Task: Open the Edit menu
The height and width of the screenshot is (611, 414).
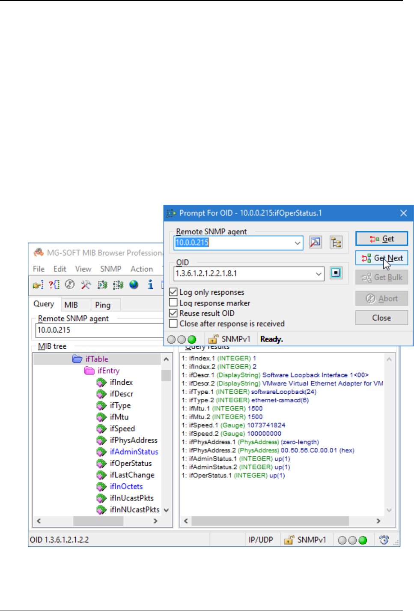Action: (60, 269)
